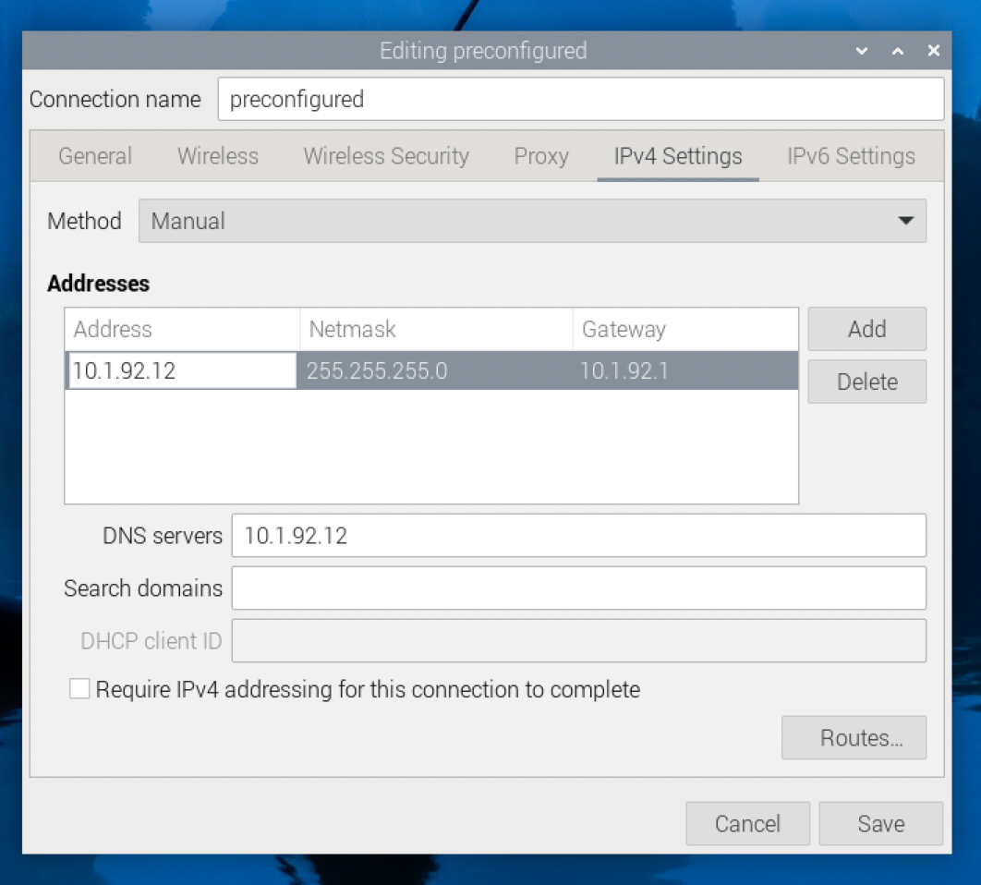
Task: Open the Method dropdown showing Manual
Action: tap(532, 221)
